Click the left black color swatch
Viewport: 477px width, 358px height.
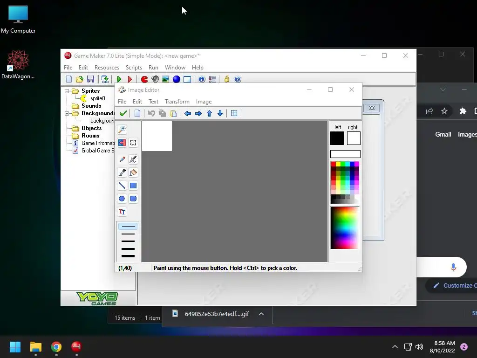click(x=337, y=138)
